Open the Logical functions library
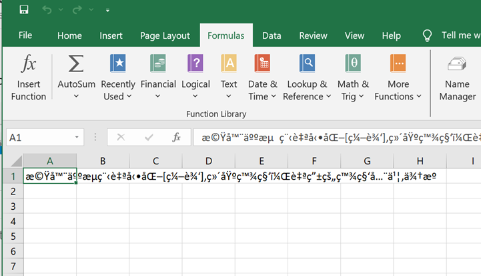This screenshot has width=481, height=276. [x=195, y=65]
